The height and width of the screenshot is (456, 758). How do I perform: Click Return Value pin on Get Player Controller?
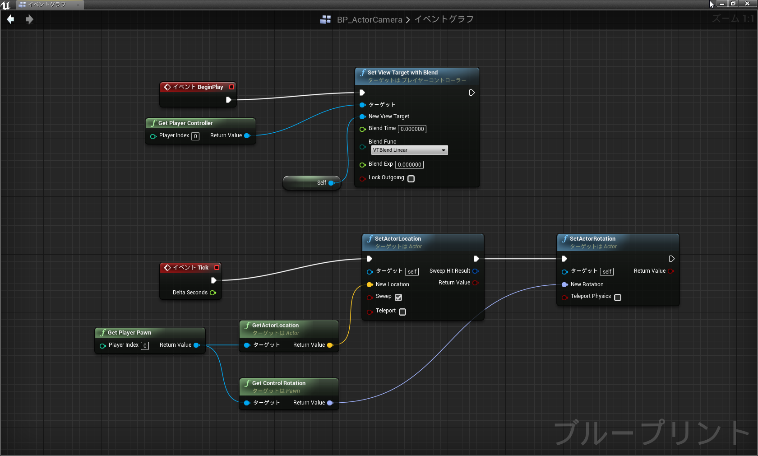(x=248, y=135)
